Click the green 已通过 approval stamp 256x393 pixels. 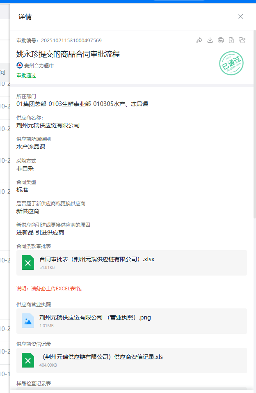click(x=231, y=64)
